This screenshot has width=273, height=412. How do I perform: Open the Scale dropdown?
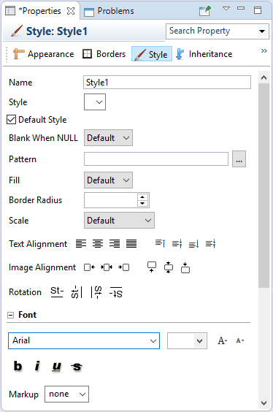click(x=119, y=220)
